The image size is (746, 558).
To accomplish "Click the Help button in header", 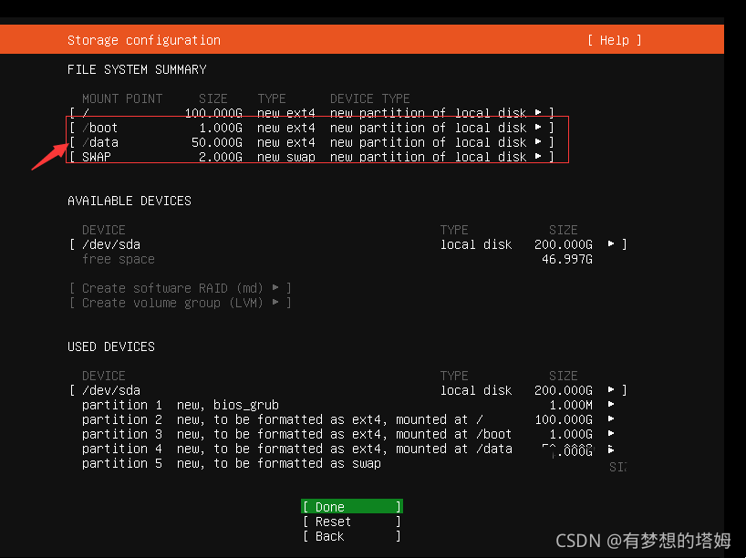I will pos(614,40).
